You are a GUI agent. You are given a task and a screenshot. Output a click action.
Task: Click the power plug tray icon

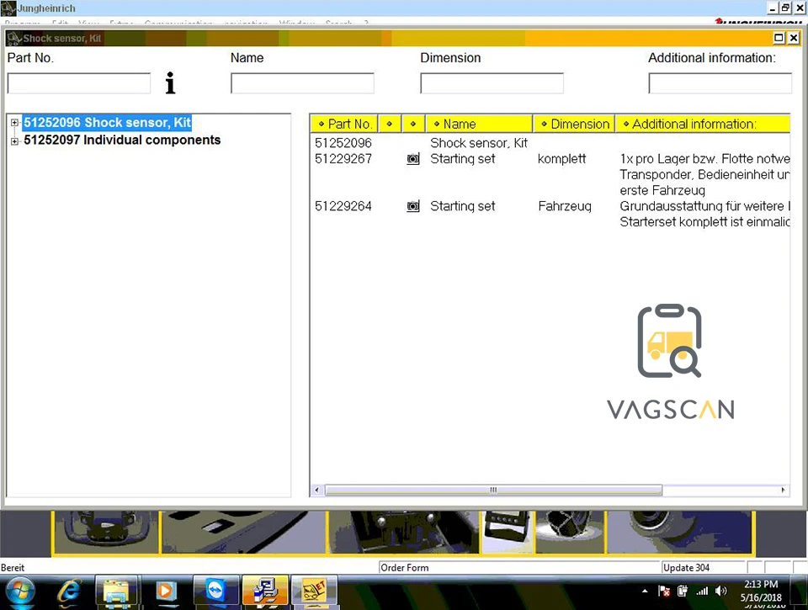coord(683,591)
